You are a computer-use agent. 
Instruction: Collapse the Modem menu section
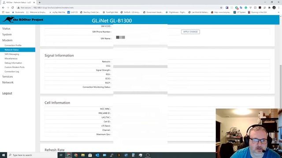coord(7,40)
